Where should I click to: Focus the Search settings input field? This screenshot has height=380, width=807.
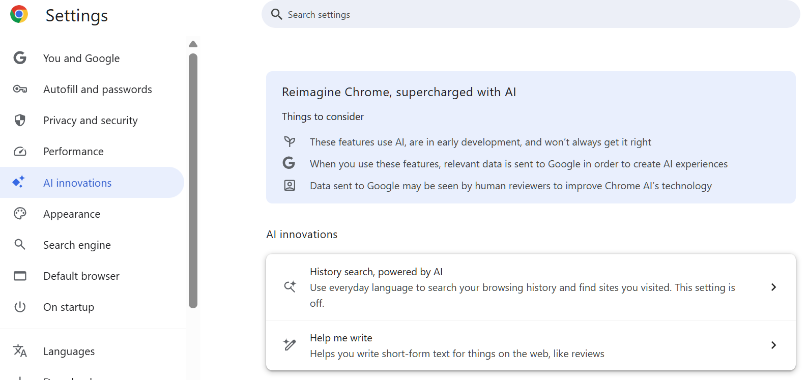pos(531,14)
